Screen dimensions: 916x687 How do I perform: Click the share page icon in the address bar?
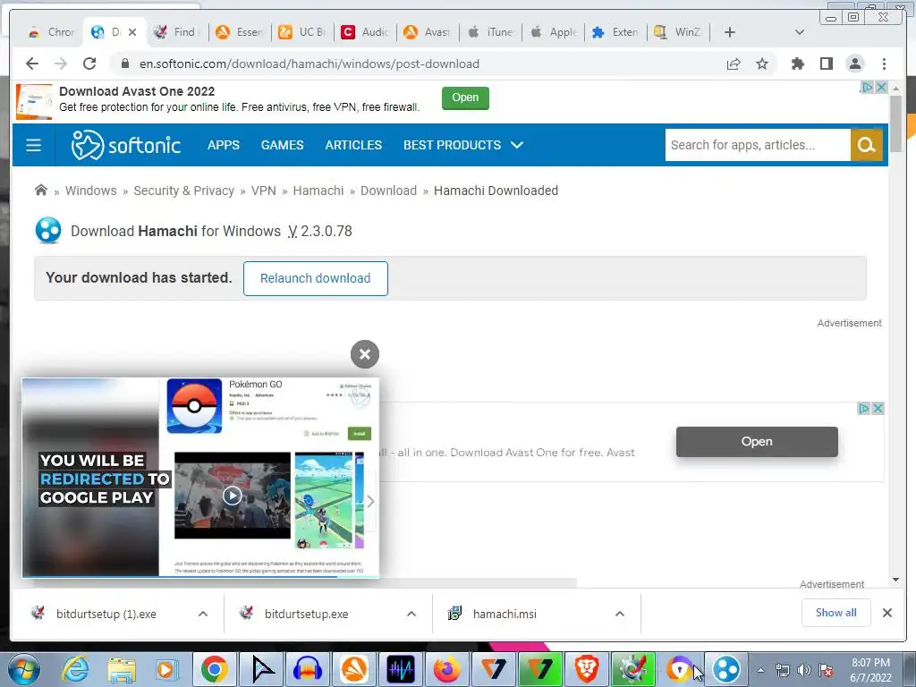point(734,64)
